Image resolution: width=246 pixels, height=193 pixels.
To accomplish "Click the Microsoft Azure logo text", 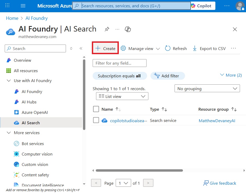I will (55, 6).
